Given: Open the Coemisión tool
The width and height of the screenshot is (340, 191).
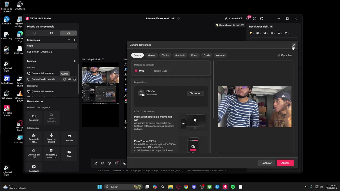Looking at the screenshot, I should [34, 118].
